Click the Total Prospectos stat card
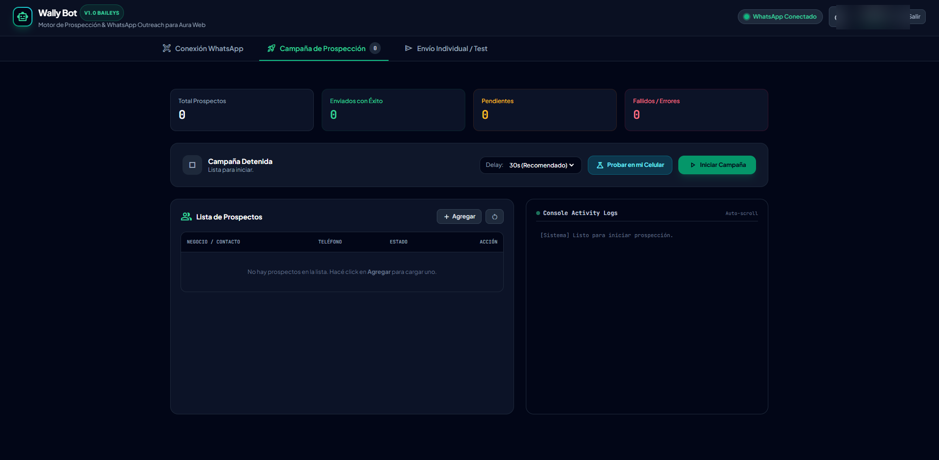The width and height of the screenshot is (939, 460). 242,110
